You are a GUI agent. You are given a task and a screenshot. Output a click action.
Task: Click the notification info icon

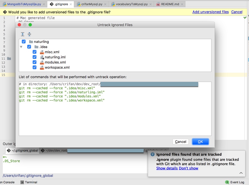click(152, 154)
